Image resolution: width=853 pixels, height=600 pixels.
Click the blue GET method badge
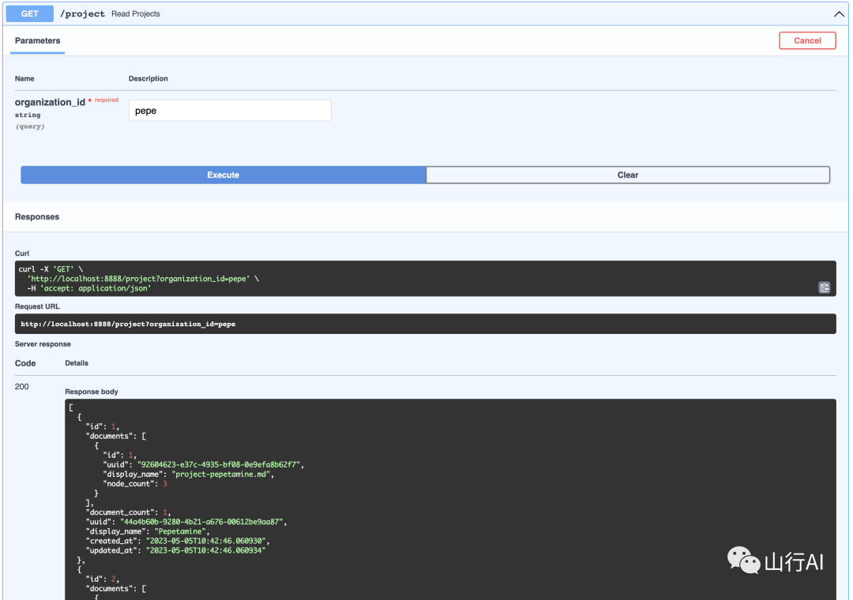point(30,13)
